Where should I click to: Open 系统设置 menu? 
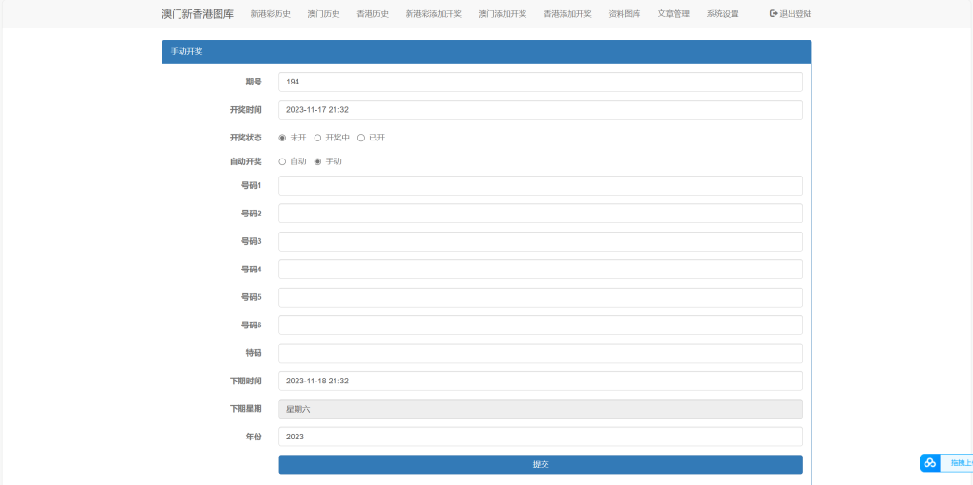pyautogui.click(x=722, y=14)
